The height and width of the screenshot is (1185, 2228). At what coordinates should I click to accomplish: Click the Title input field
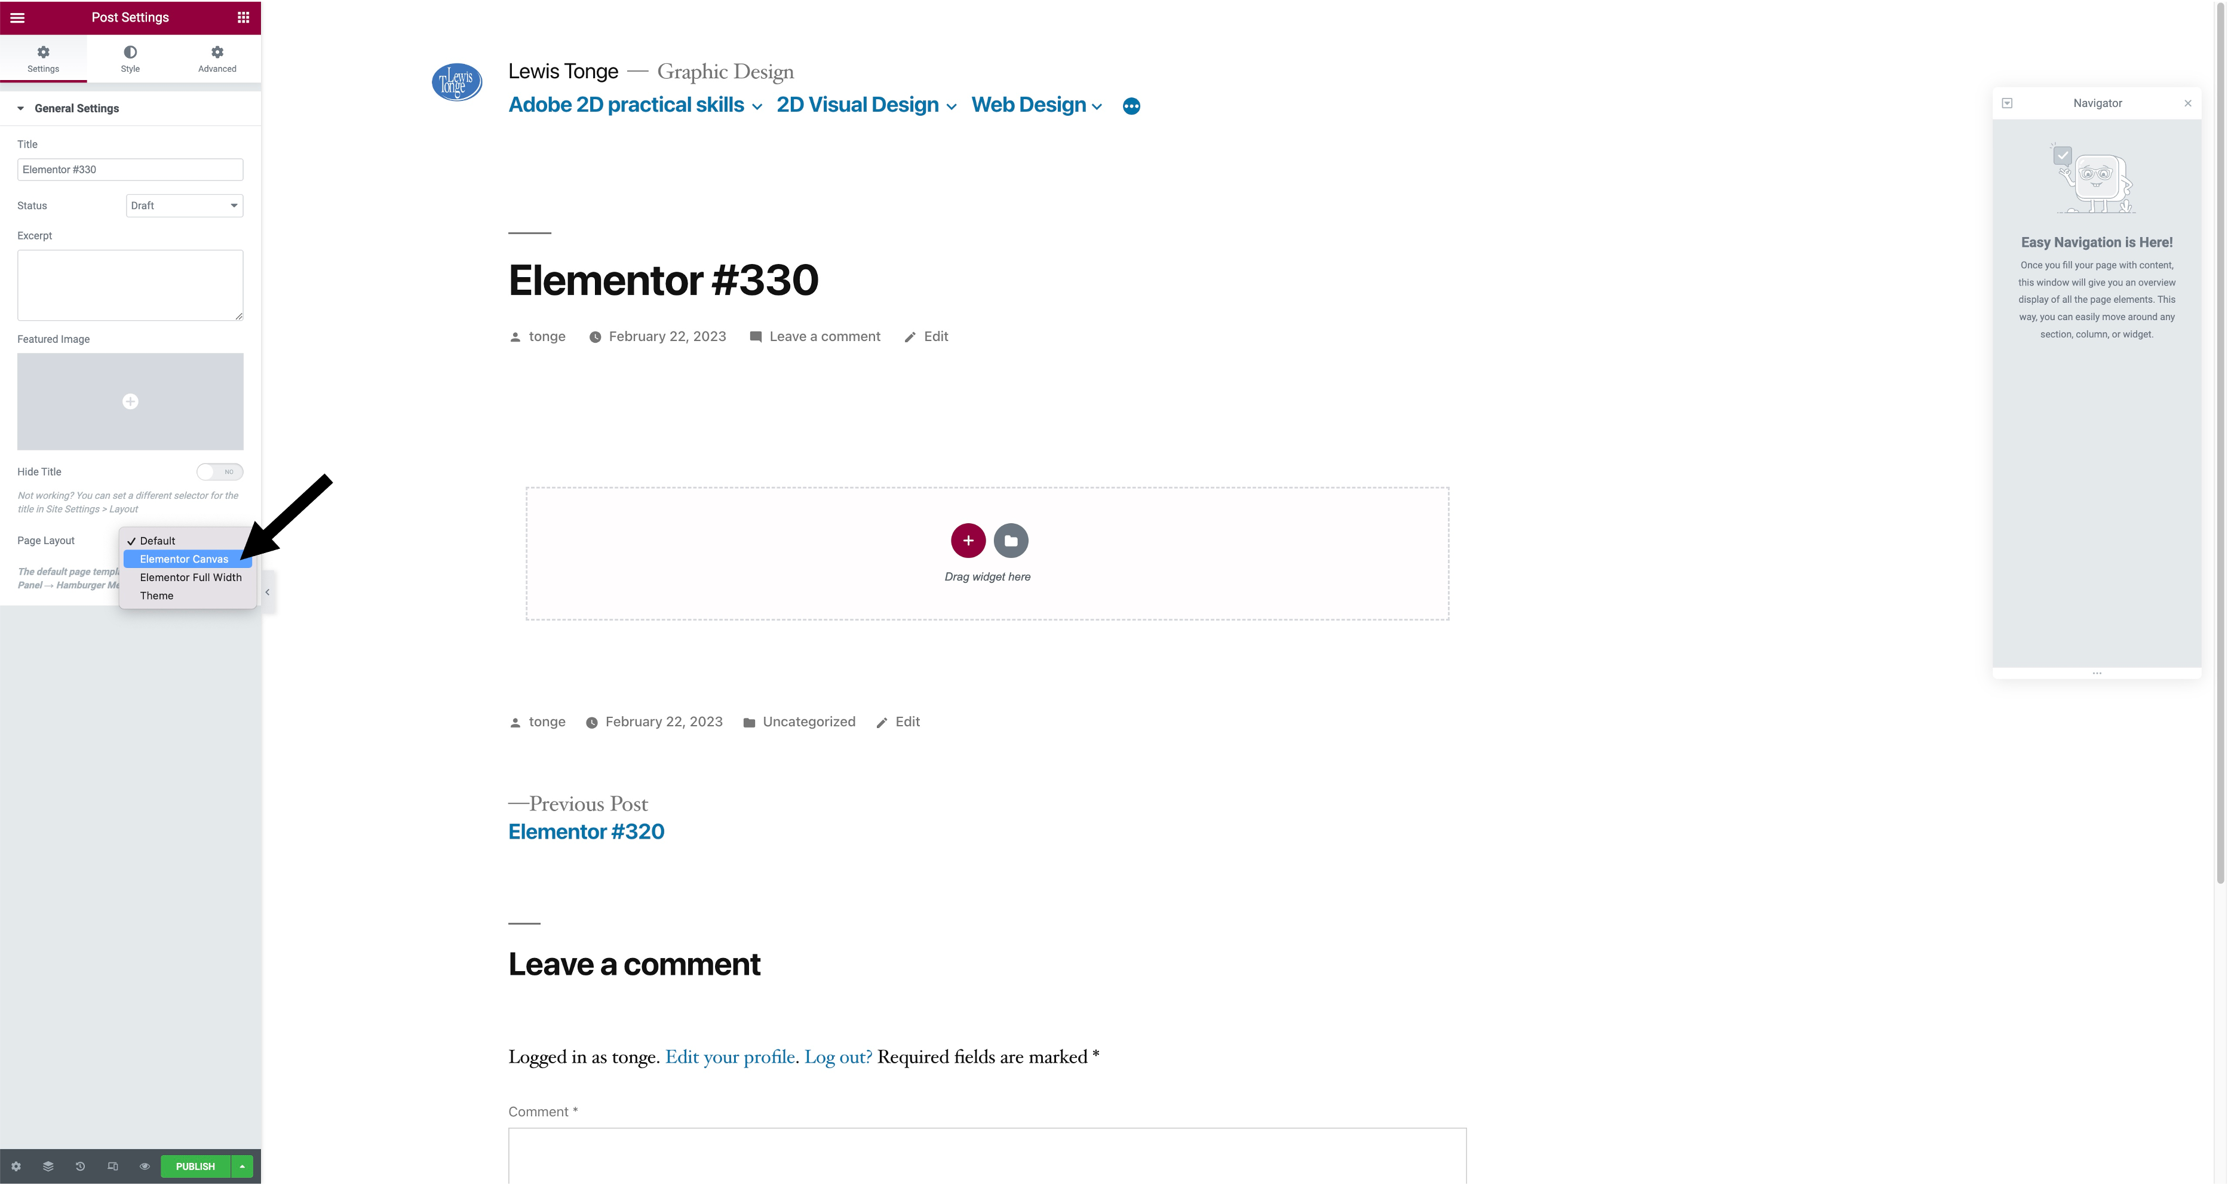[130, 170]
